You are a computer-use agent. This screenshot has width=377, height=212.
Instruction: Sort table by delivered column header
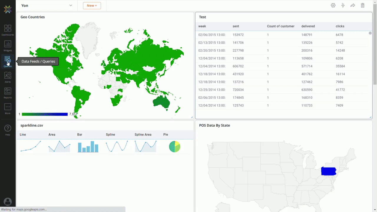pos(308,26)
